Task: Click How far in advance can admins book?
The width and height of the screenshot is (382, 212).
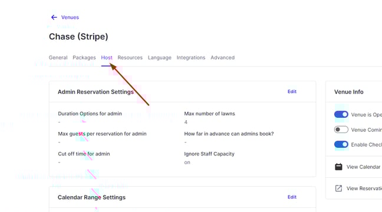Action: (x=229, y=134)
